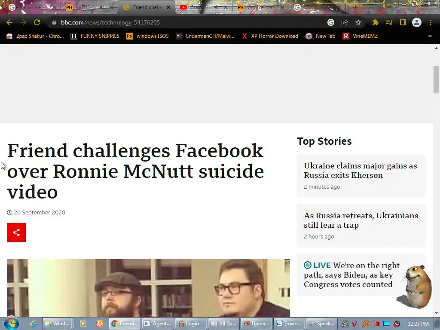Click the scrollbar up arrow
Screen dimensions: 440x330
tap(436, 48)
